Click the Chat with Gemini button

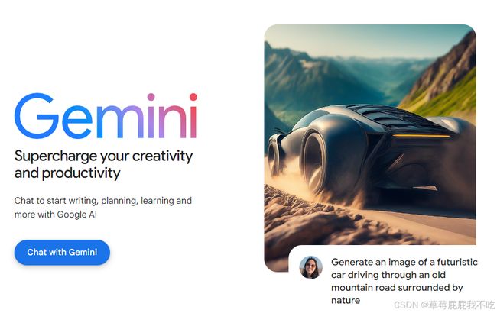[x=62, y=252]
